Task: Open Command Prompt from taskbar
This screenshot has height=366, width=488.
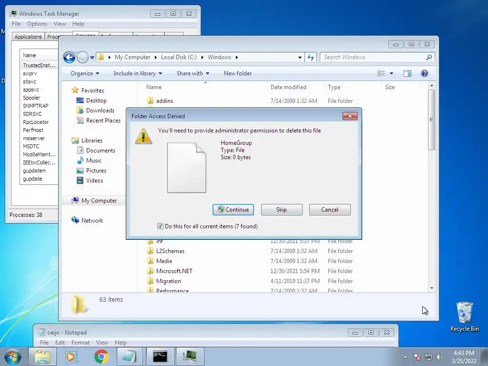Action: coord(160,356)
